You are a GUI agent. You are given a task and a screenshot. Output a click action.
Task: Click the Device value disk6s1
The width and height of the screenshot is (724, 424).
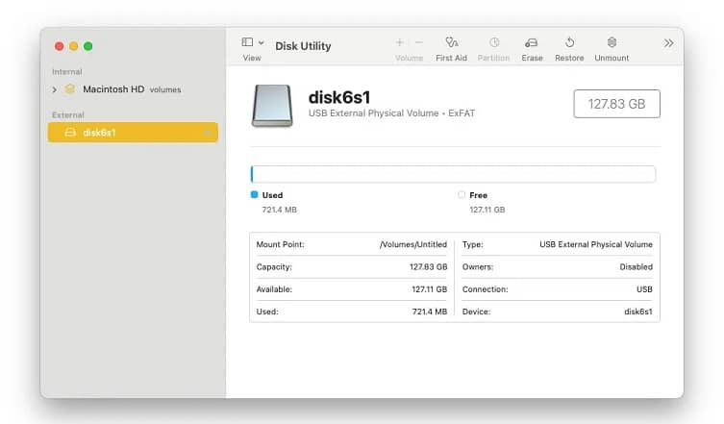(638, 312)
